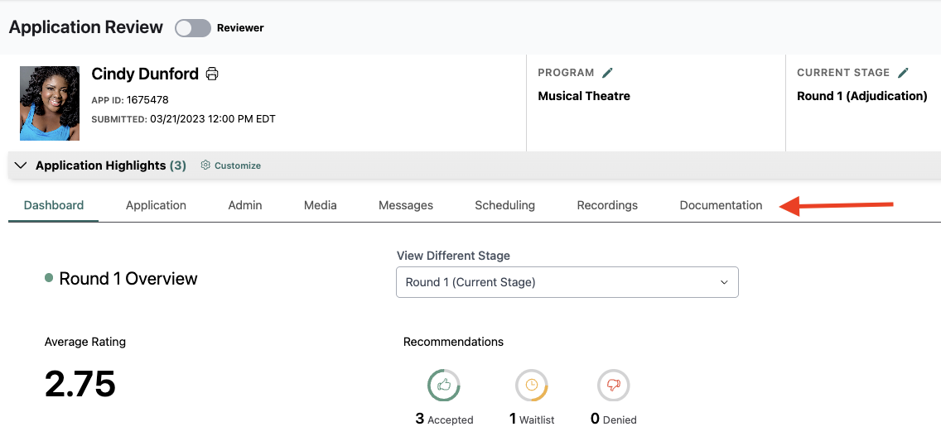Open the Admin tab

click(x=245, y=205)
